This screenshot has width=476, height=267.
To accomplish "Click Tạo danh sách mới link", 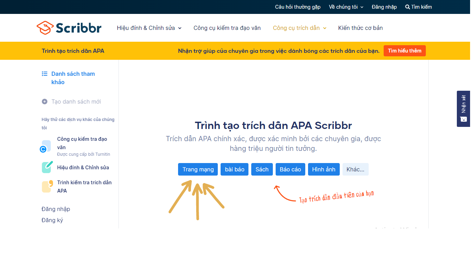I will click(x=76, y=102).
